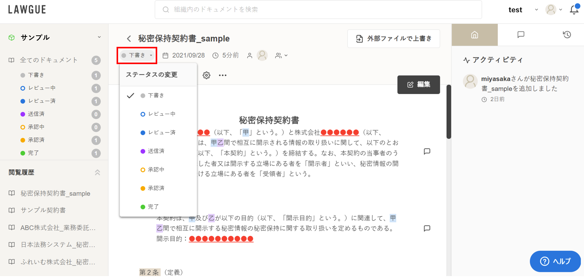The height and width of the screenshot is (278, 584).
Task: Click the document owner avatar
Action: tap(262, 55)
